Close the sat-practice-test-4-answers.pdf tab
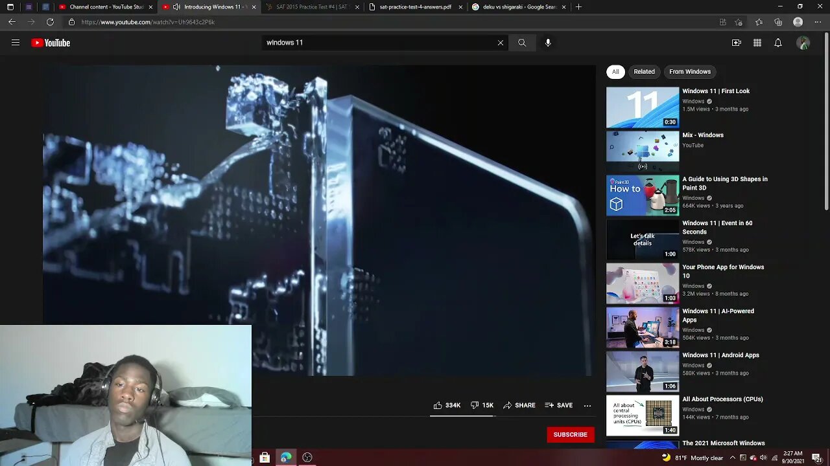Screen dimensions: 830x466 tap(460, 7)
